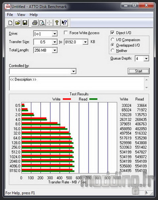This screenshot has width=158, height=200.
Task: Click read value 535298
Action: [x=141, y=138]
